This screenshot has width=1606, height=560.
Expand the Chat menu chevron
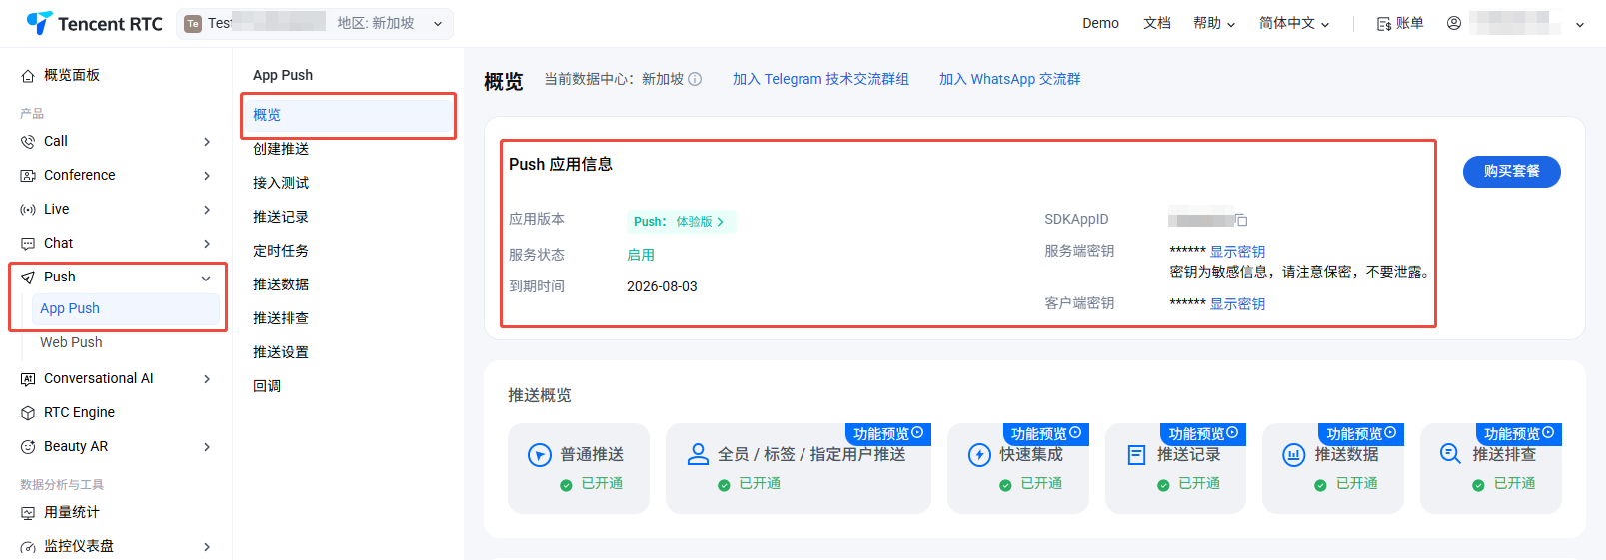pyautogui.click(x=207, y=244)
